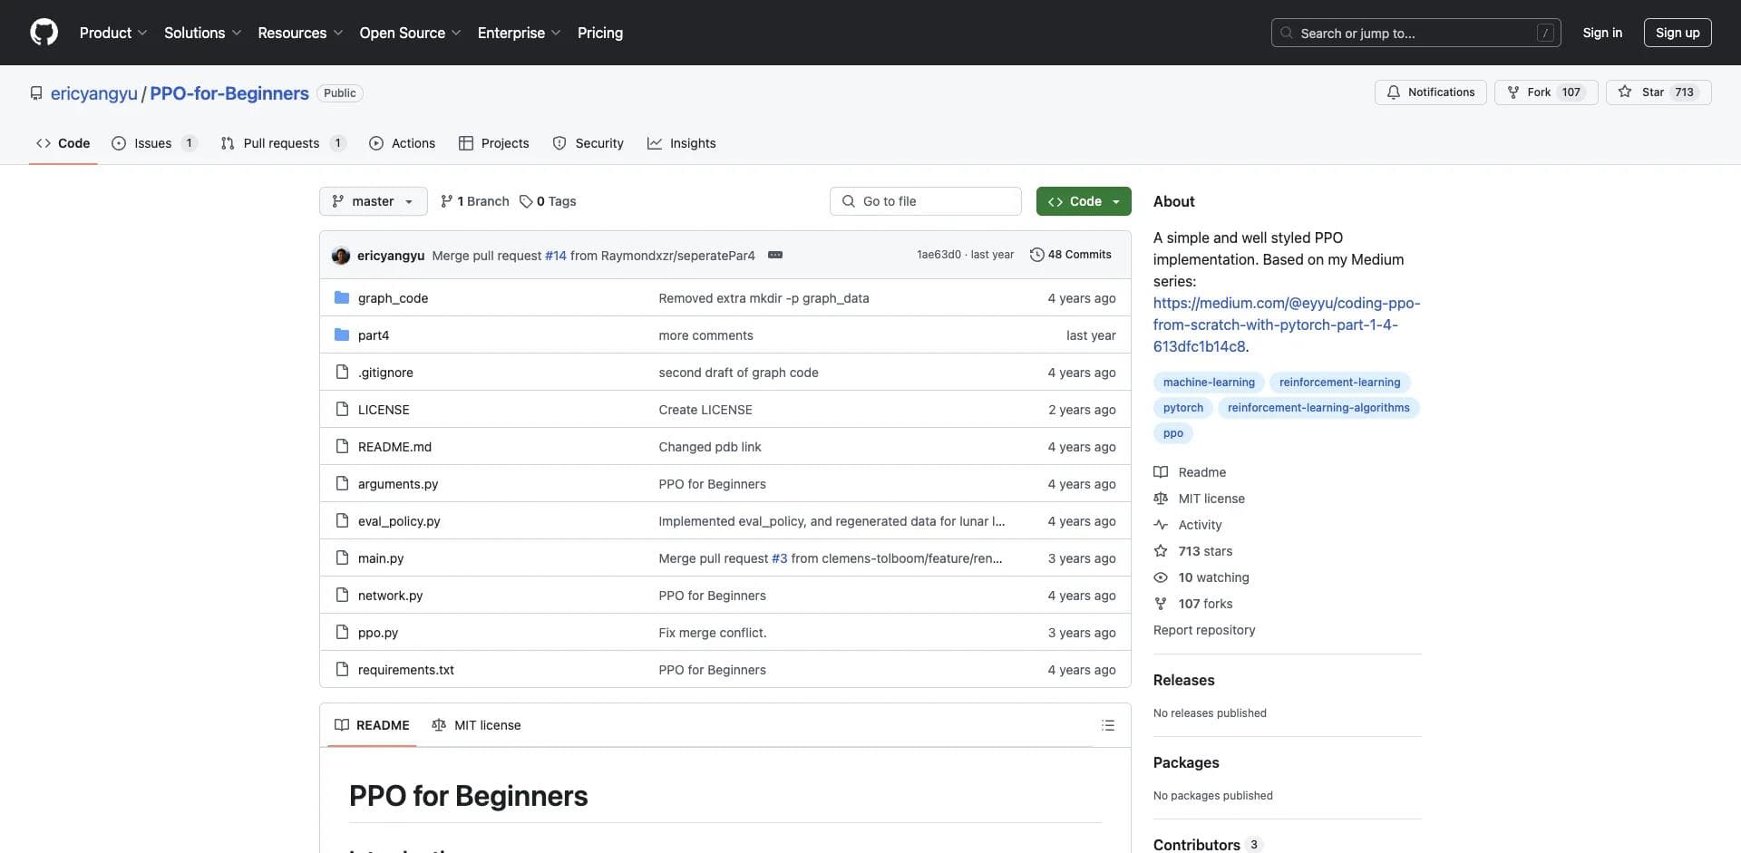Click the network.py file icon

[342, 595]
